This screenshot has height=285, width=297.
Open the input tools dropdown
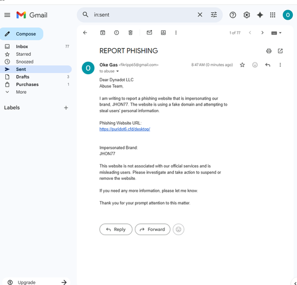coord(276,33)
